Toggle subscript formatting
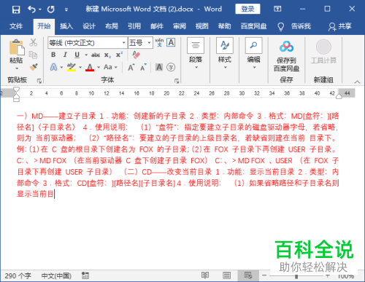365x282 pixels. point(107,55)
